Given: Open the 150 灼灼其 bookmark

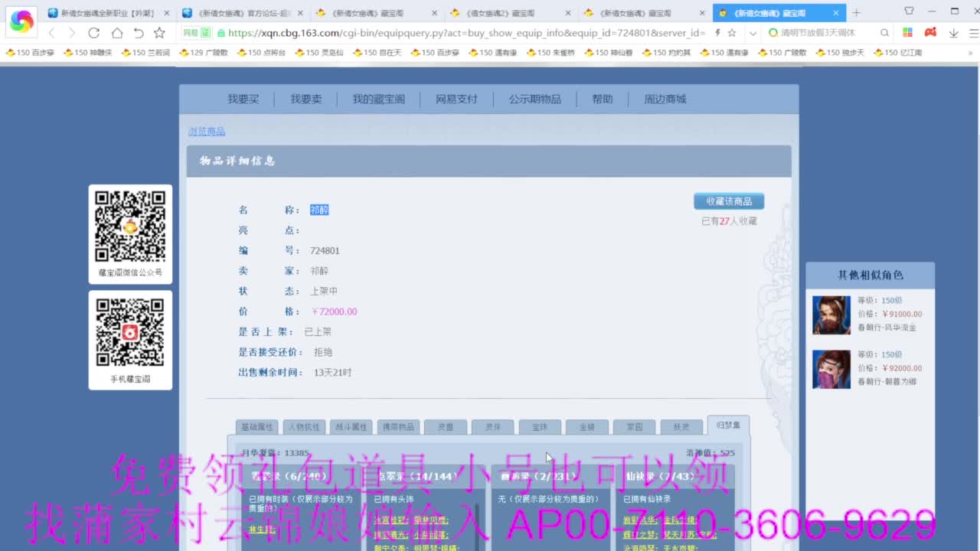Looking at the screenshot, I should pos(667,53).
